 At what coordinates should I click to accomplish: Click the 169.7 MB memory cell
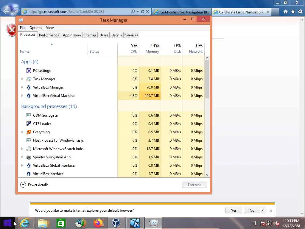pos(150,96)
